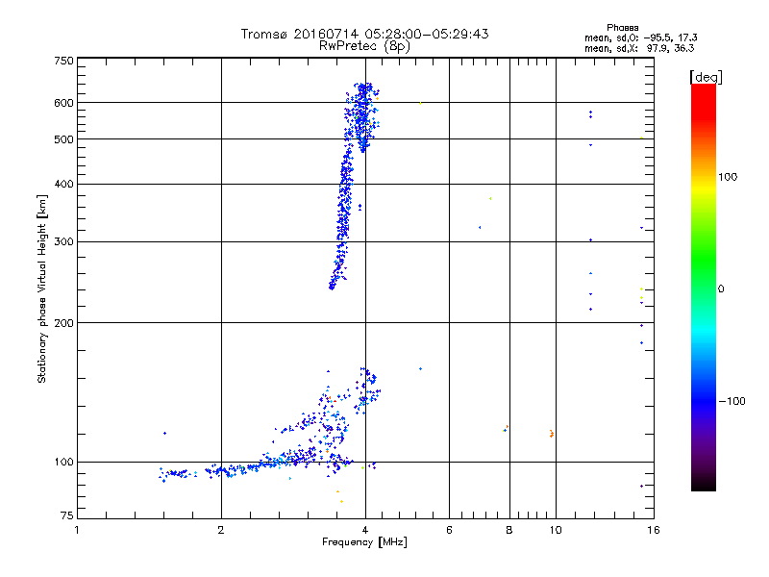Click the y-axis tick label '400'
769x577 pixels.
click(x=63, y=184)
